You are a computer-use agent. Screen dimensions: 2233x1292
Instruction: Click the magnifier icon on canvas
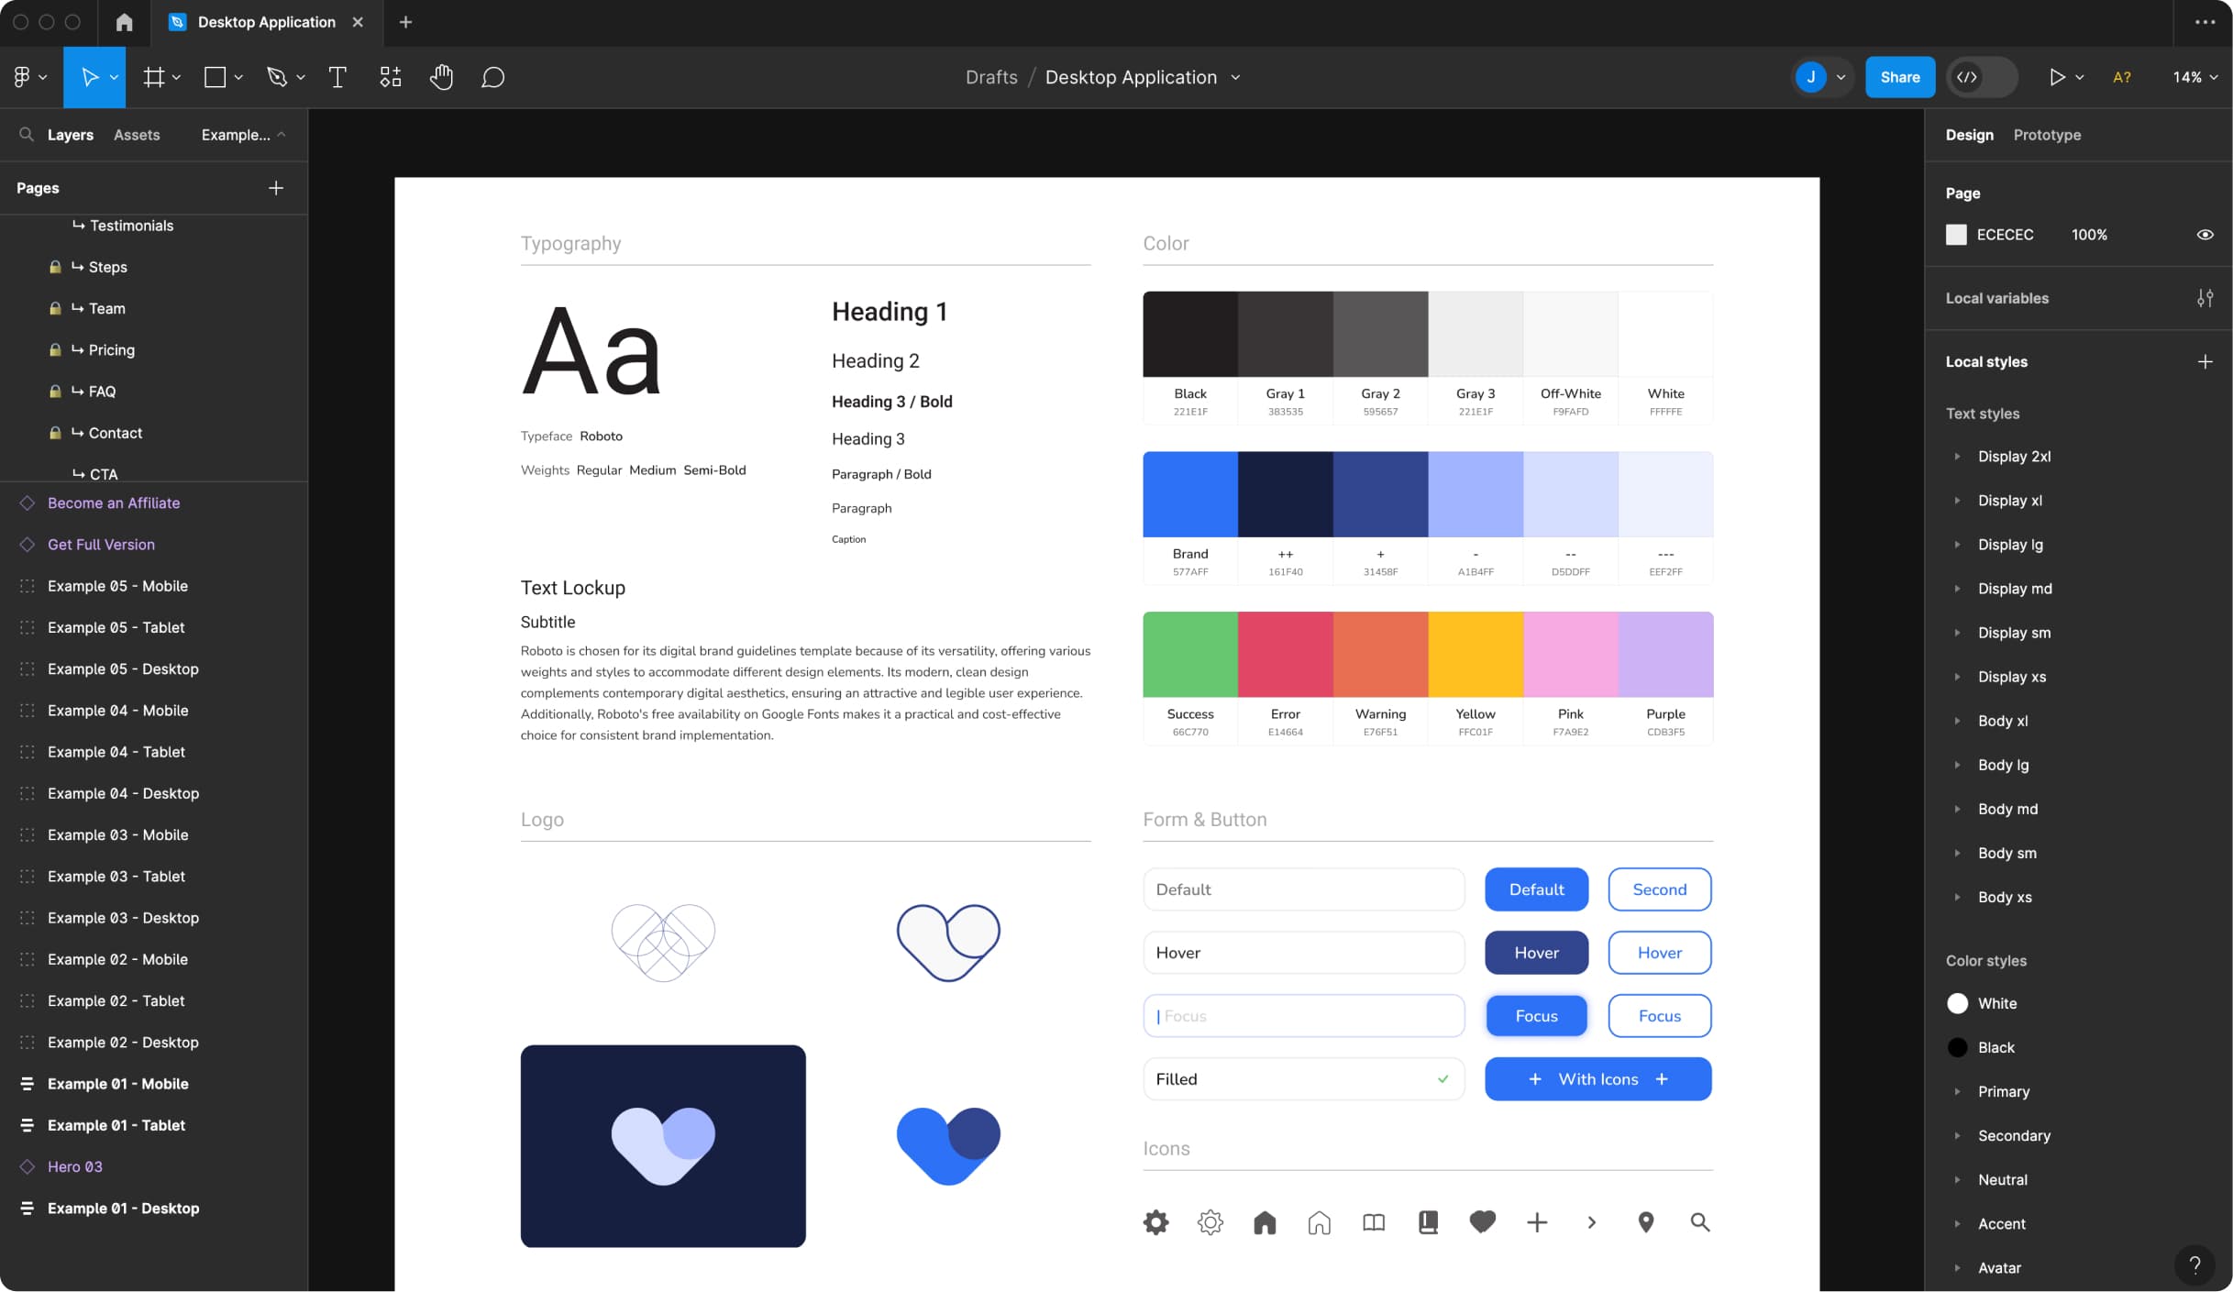click(1699, 1222)
